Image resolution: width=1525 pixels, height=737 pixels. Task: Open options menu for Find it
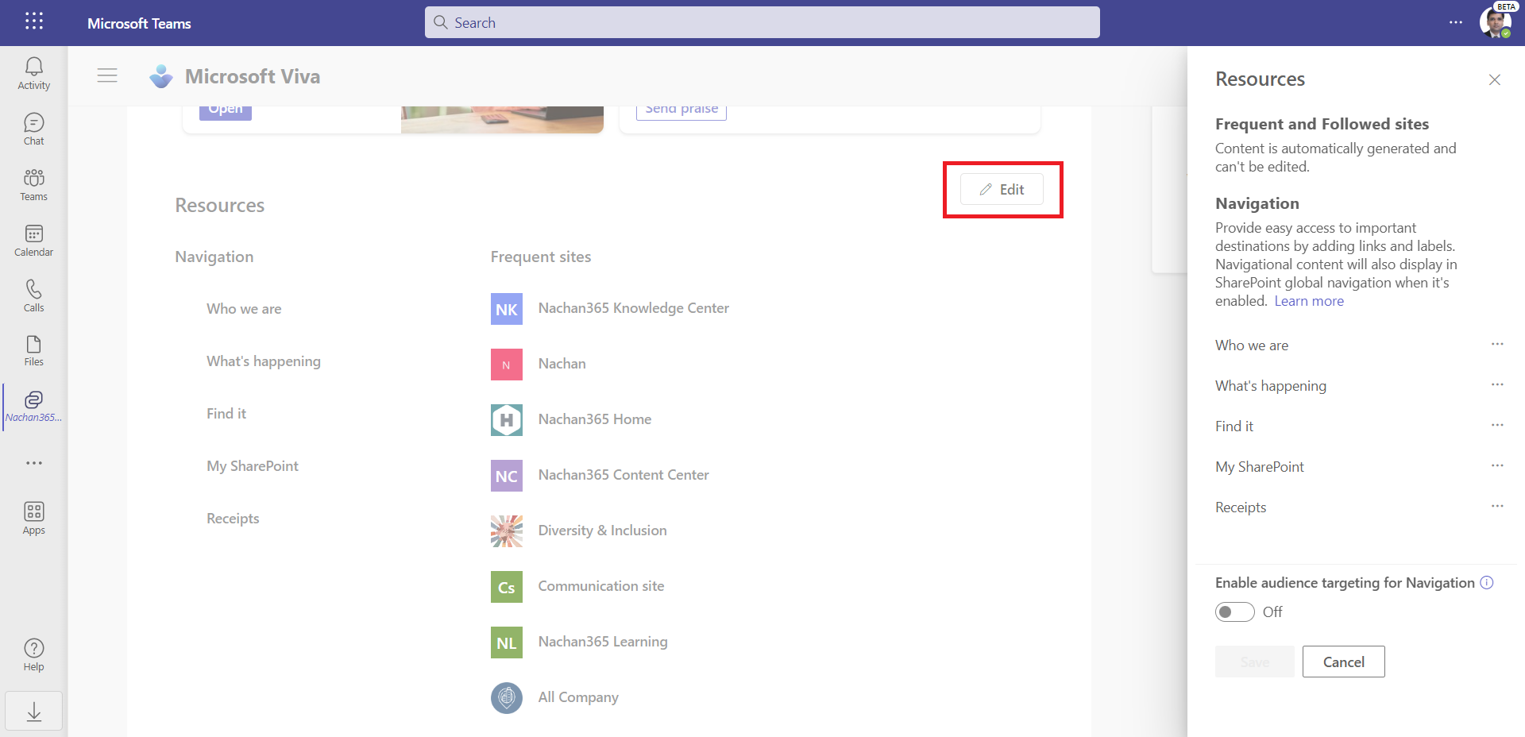[1496, 425]
